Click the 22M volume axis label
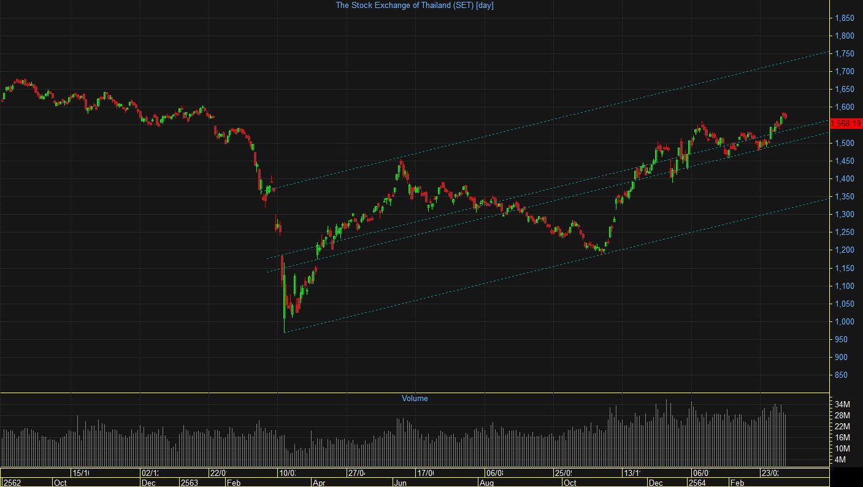 (842, 427)
